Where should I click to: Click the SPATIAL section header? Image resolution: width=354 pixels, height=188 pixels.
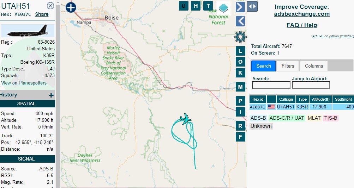coord(27,104)
